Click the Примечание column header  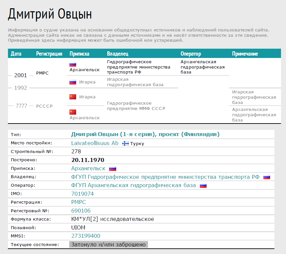(x=245, y=54)
